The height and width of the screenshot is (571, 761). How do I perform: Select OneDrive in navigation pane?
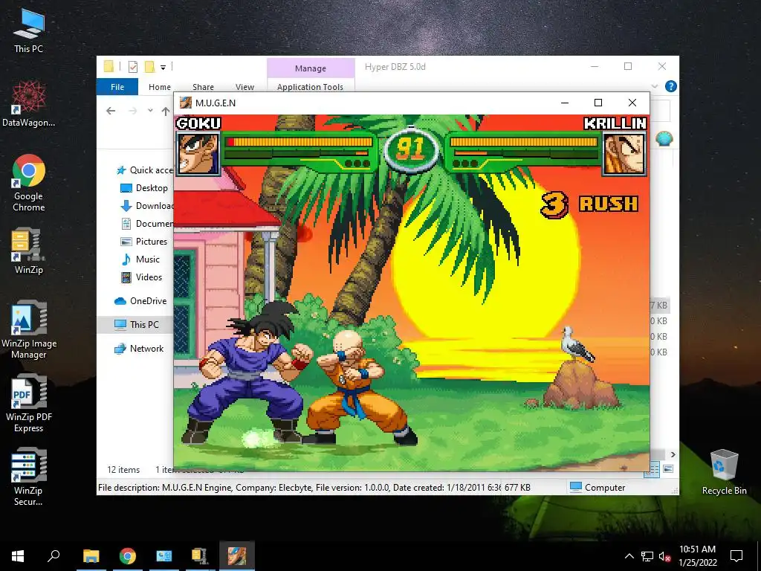pyautogui.click(x=140, y=301)
